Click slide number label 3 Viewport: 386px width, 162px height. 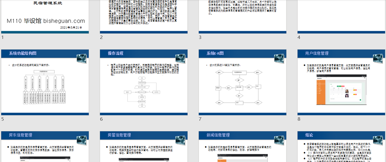click(x=200, y=37)
